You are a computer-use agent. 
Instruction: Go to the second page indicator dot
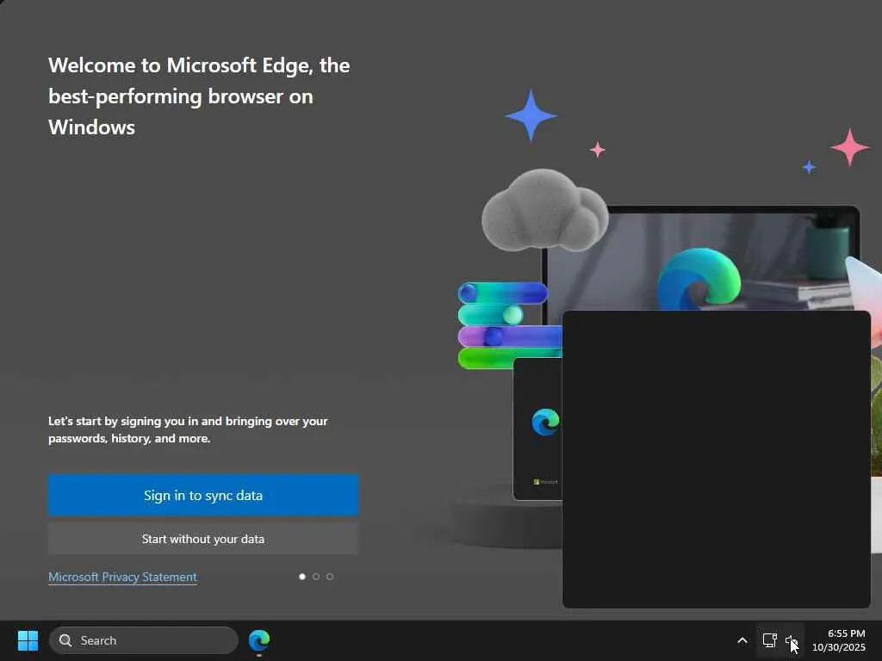click(316, 577)
